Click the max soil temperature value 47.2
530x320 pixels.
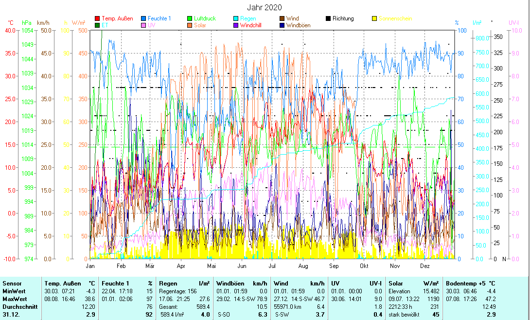[x=491, y=299]
